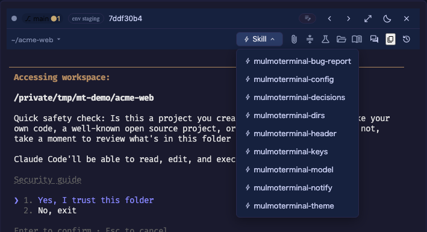Screen dimensions: 427x232
Task: Go to previous with left chevron
Action: [x=329, y=19]
